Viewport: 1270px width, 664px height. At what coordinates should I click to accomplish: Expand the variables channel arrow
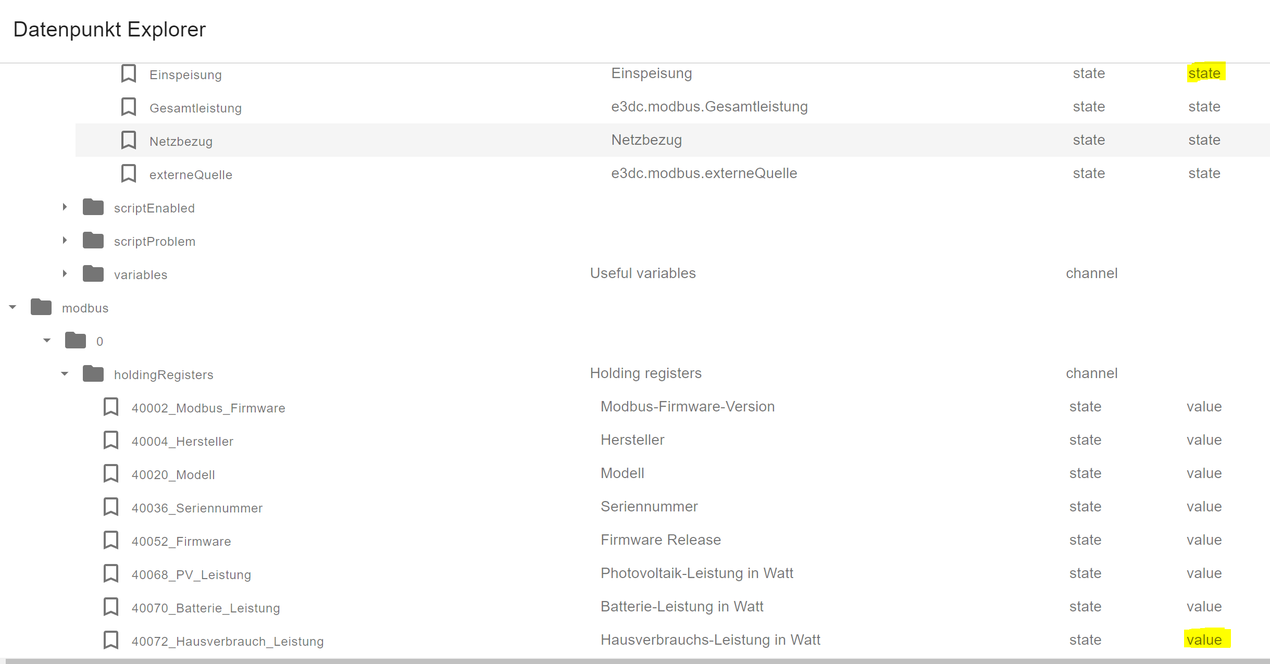click(x=65, y=274)
